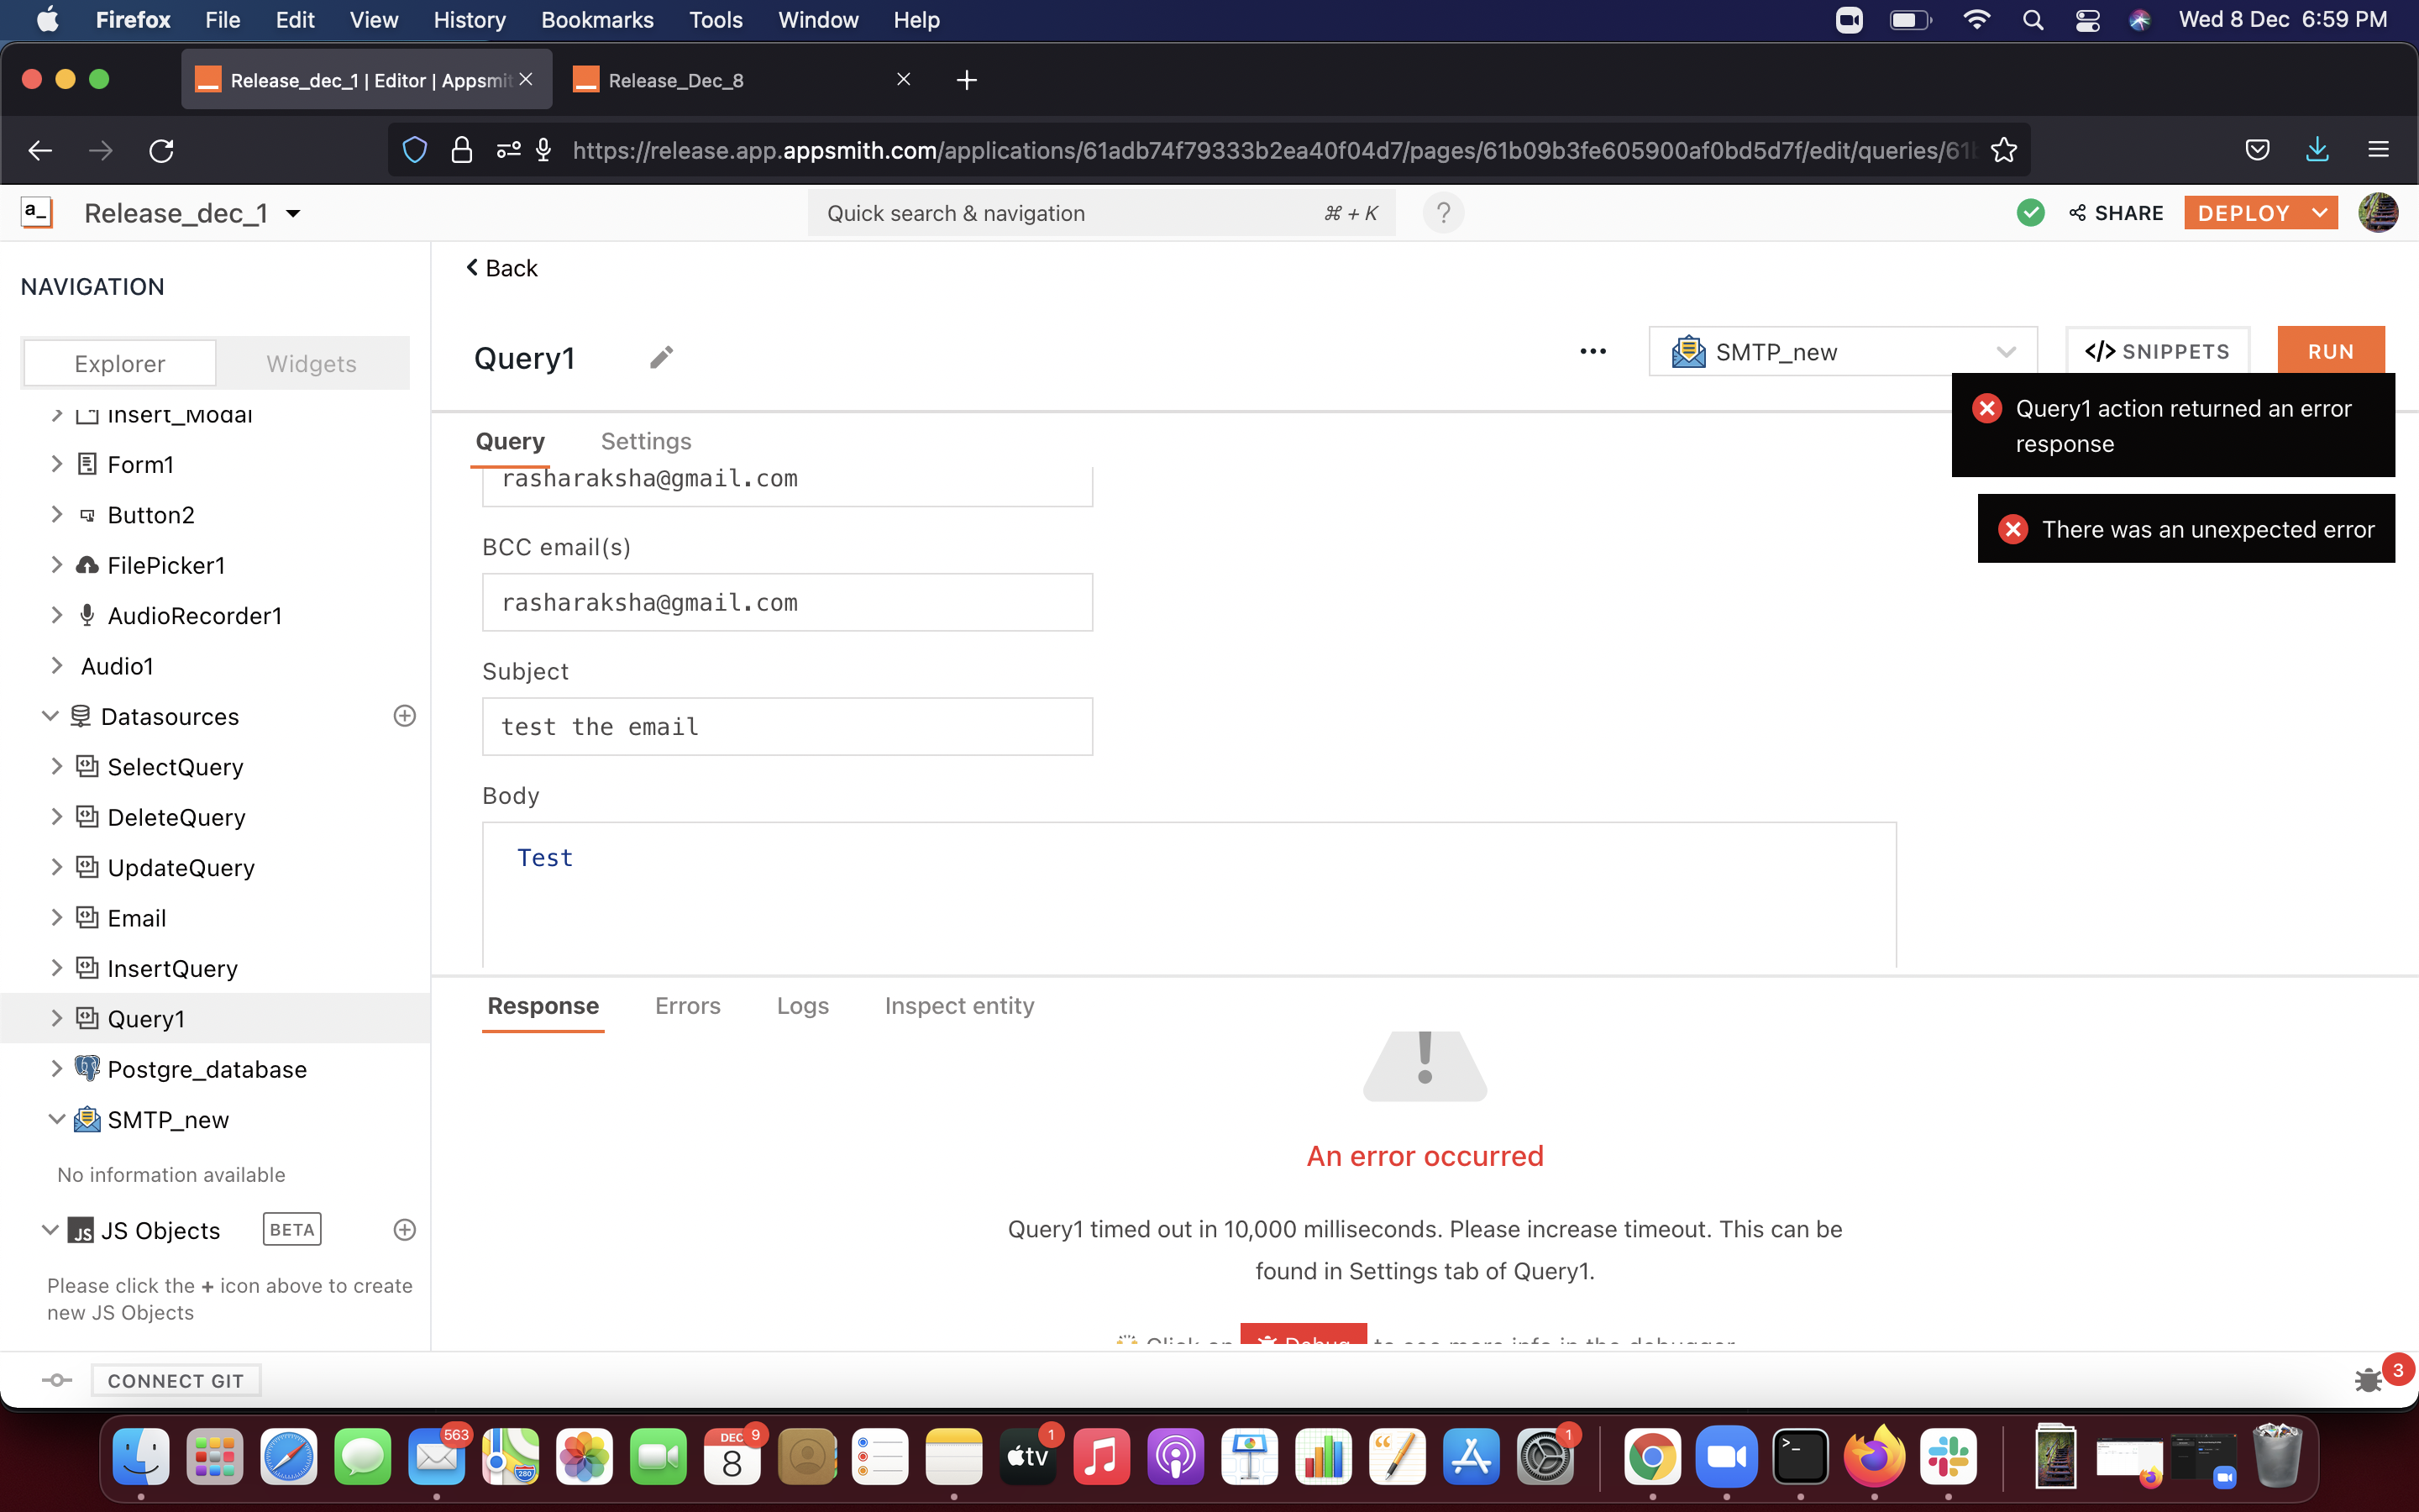Screen dimensions: 2419x1512
Task: Open a new browser tab
Action: click(966, 80)
